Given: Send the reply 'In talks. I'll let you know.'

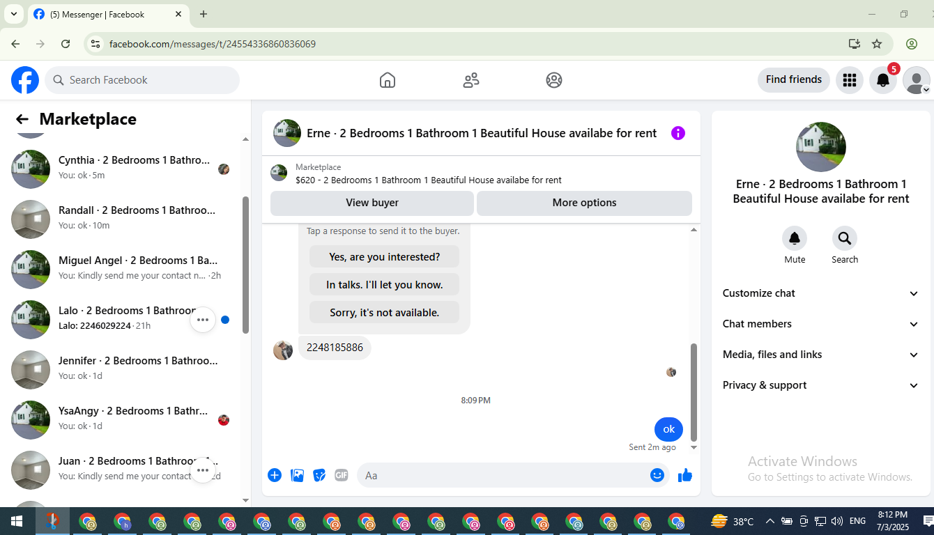Looking at the screenshot, I should point(384,285).
